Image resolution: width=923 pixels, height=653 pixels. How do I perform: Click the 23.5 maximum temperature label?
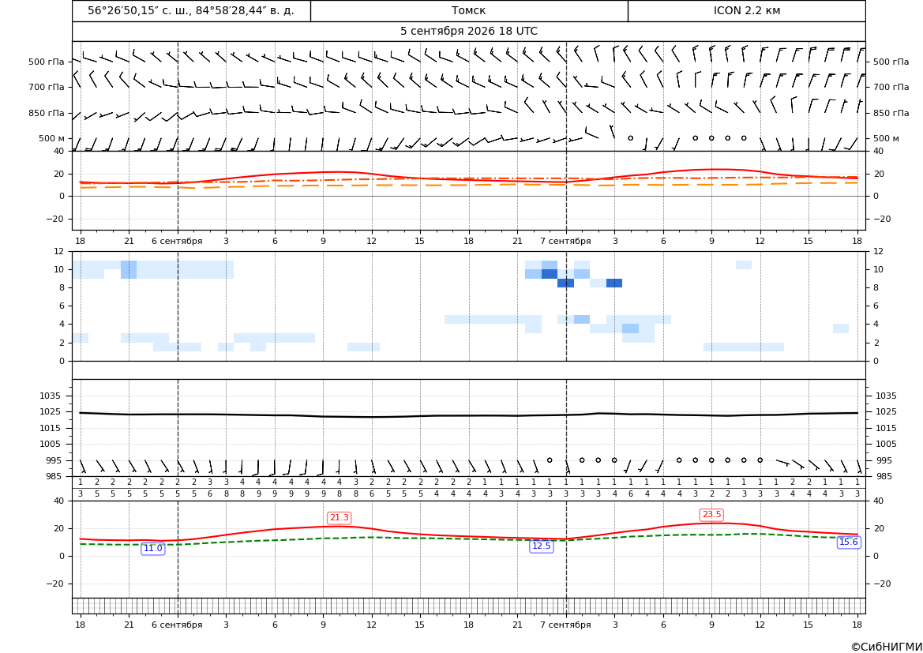point(711,515)
